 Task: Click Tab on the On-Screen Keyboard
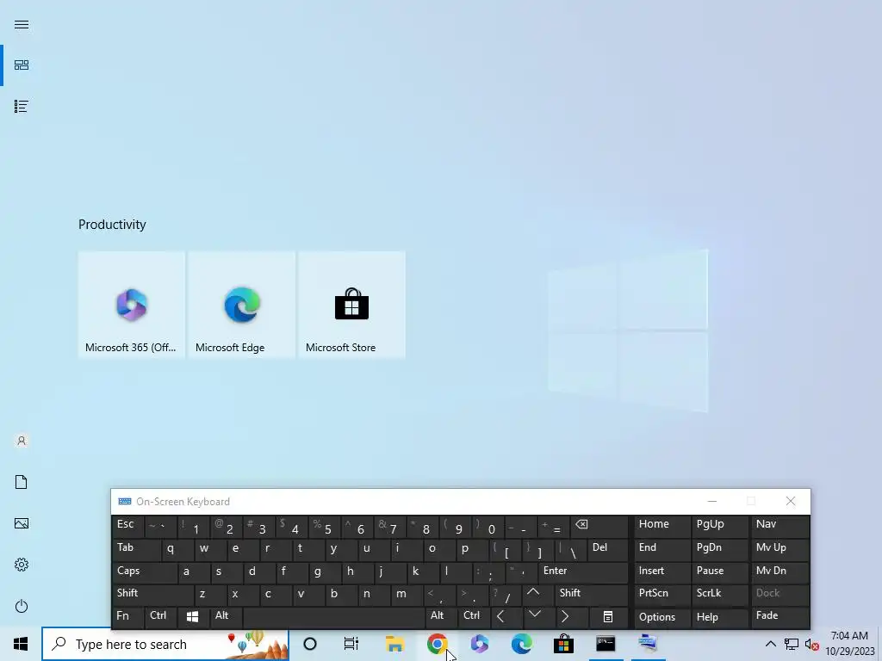click(x=137, y=549)
